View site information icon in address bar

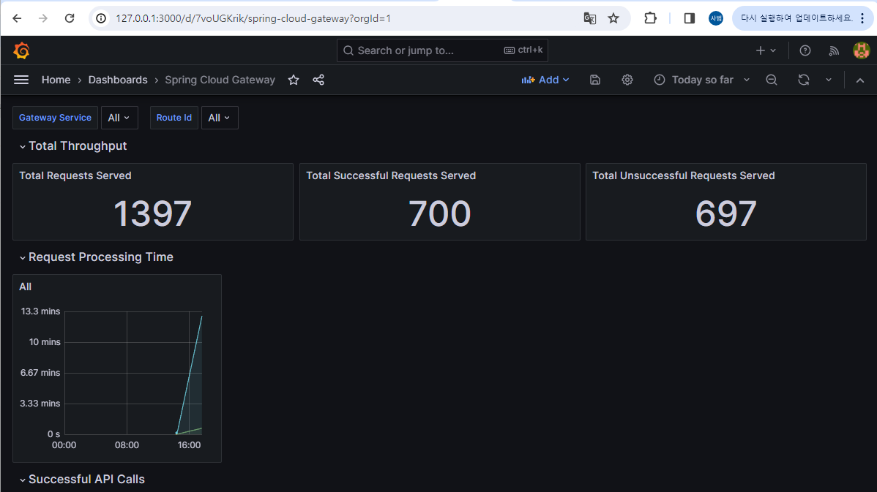(101, 18)
